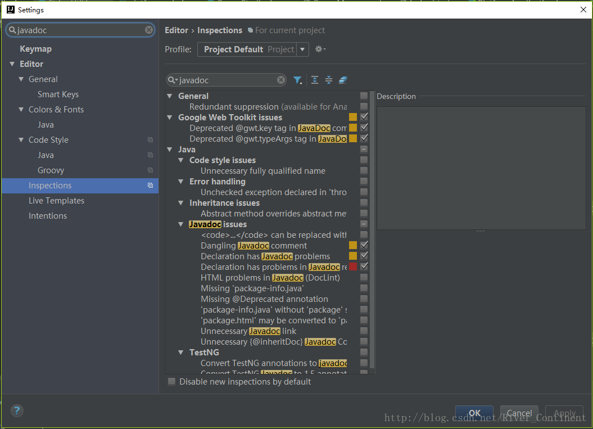Click the For current project icon
This screenshot has width=593, height=429.
pos(250,30)
